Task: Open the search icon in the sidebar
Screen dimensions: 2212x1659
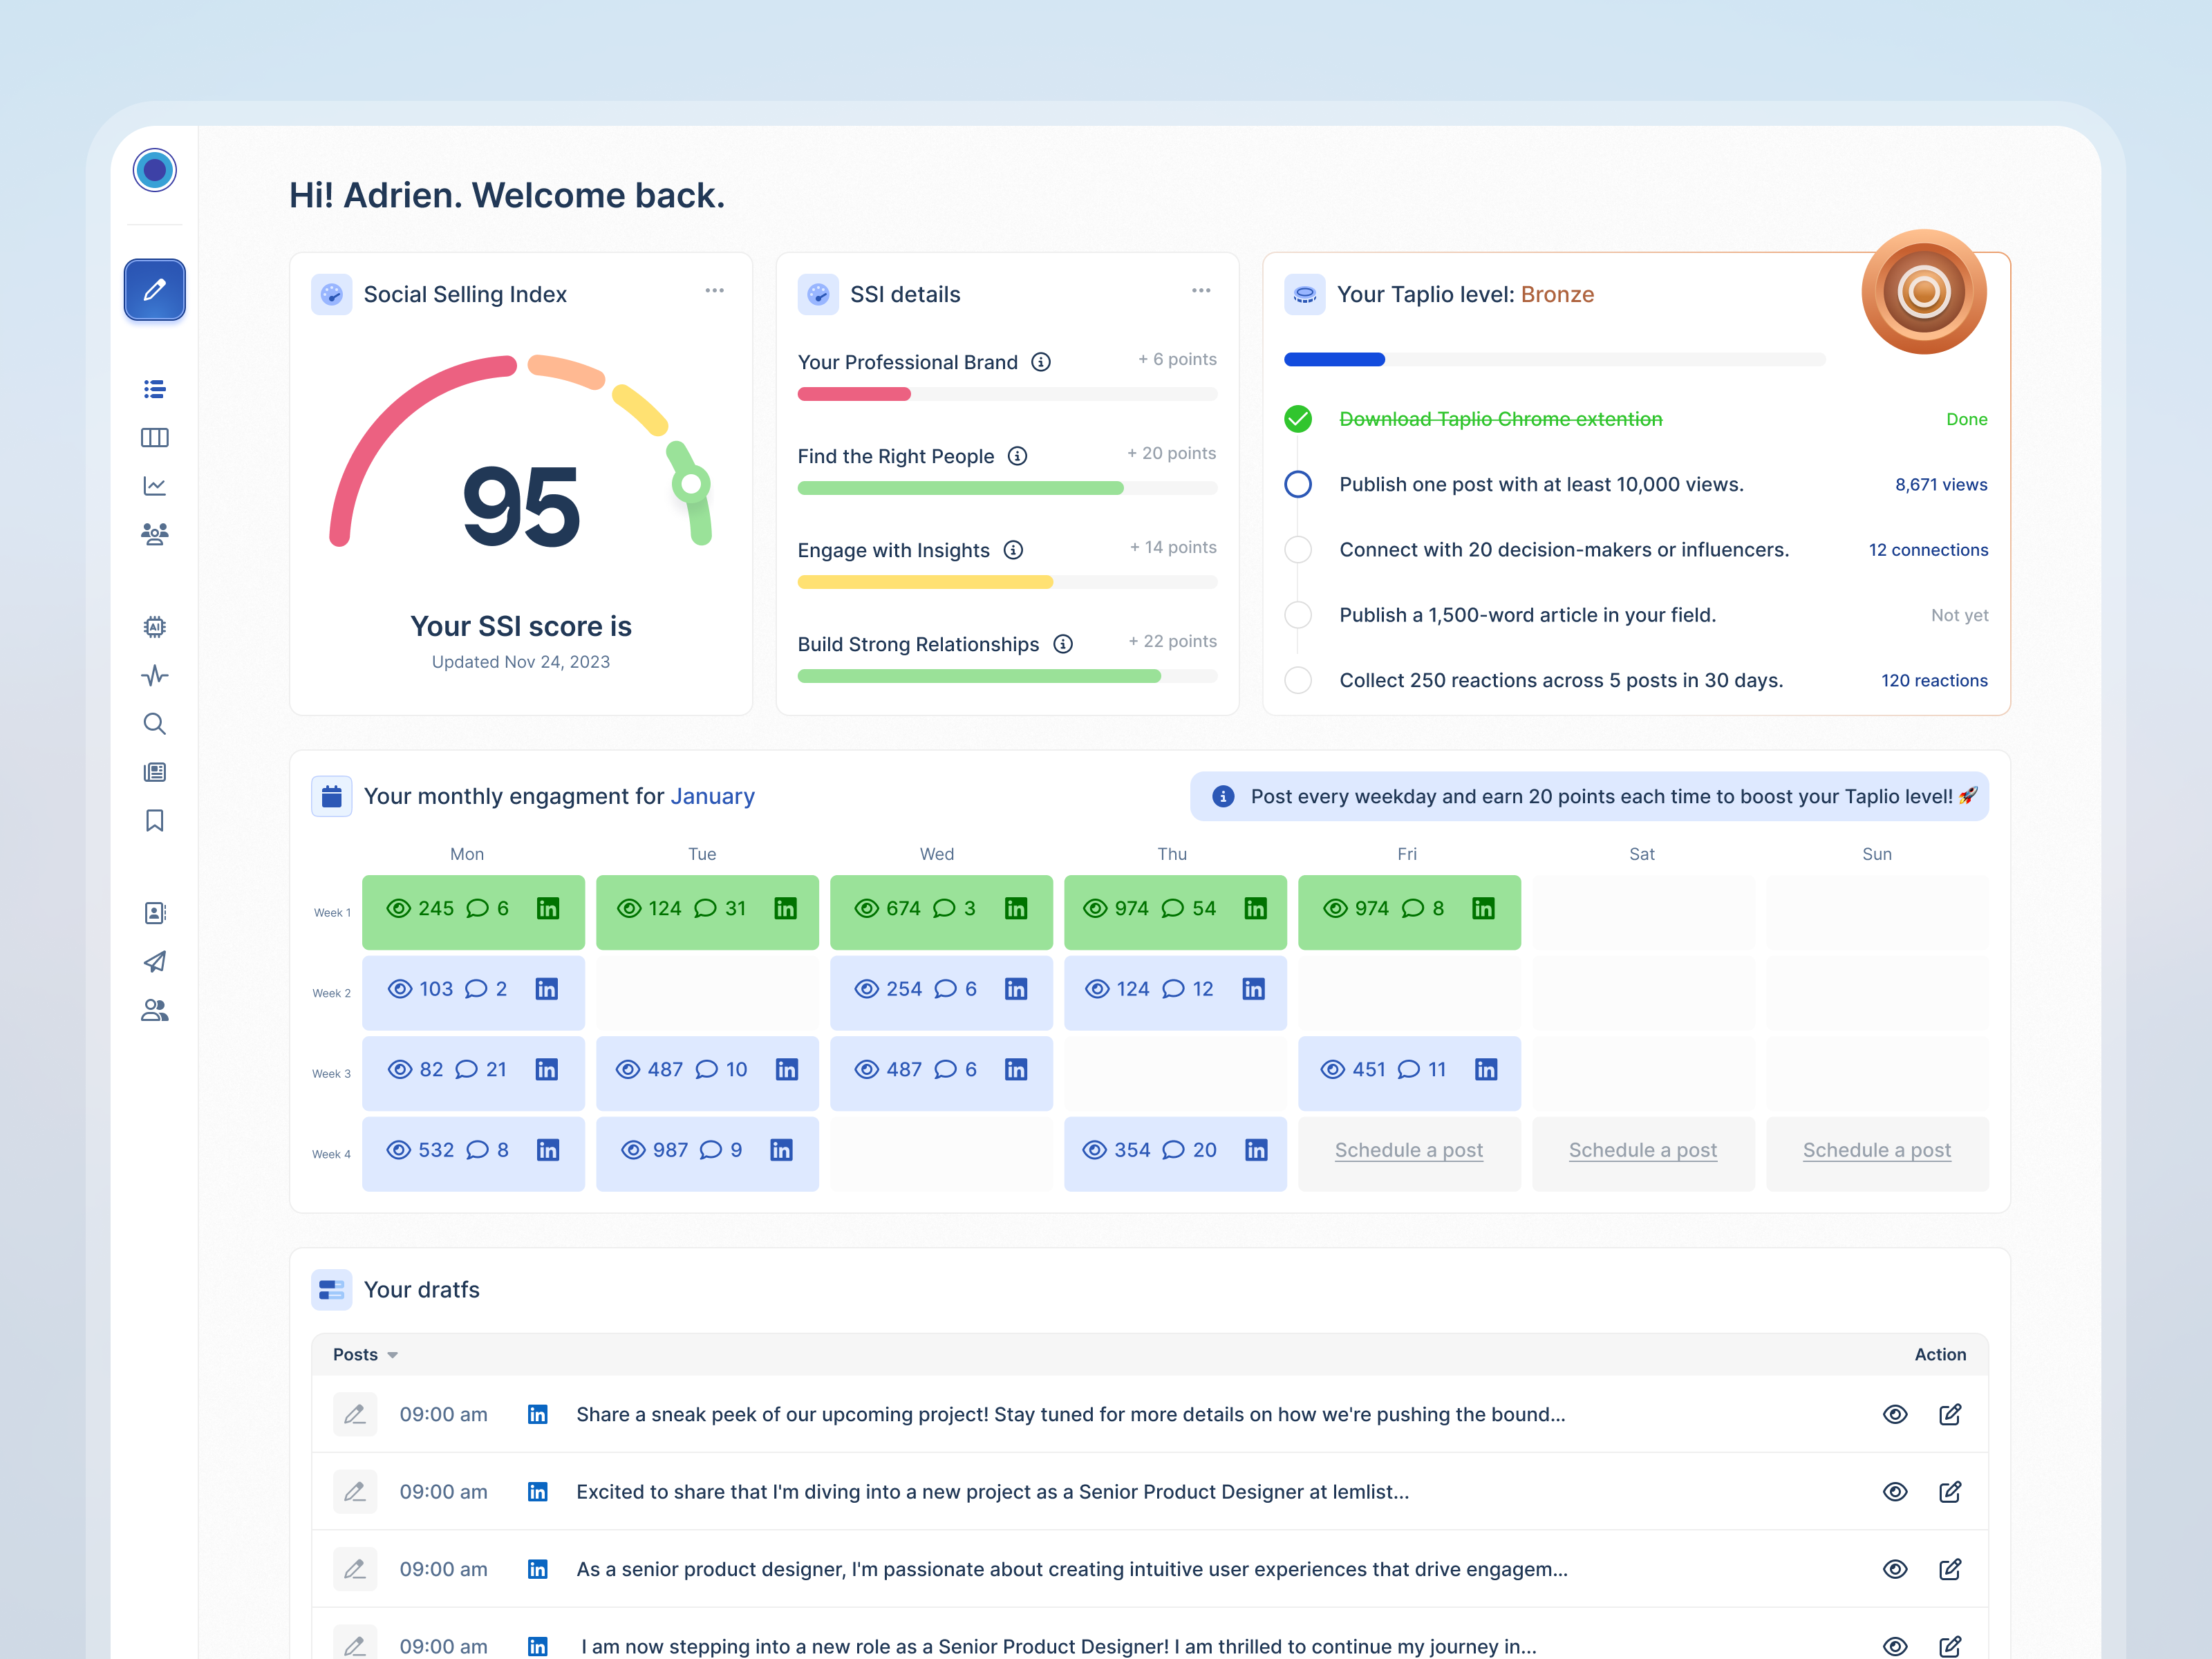Action: pyautogui.click(x=155, y=724)
